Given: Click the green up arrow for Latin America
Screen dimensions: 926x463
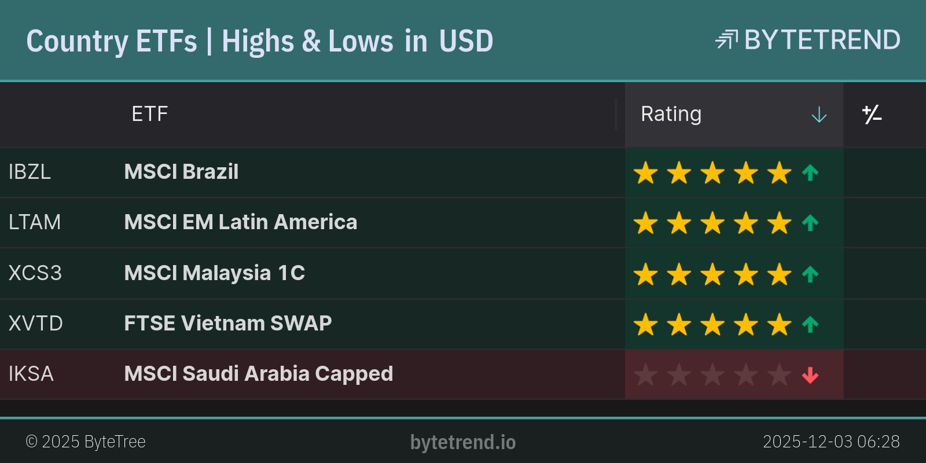Looking at the screenshot, I should tap(810, 223).
